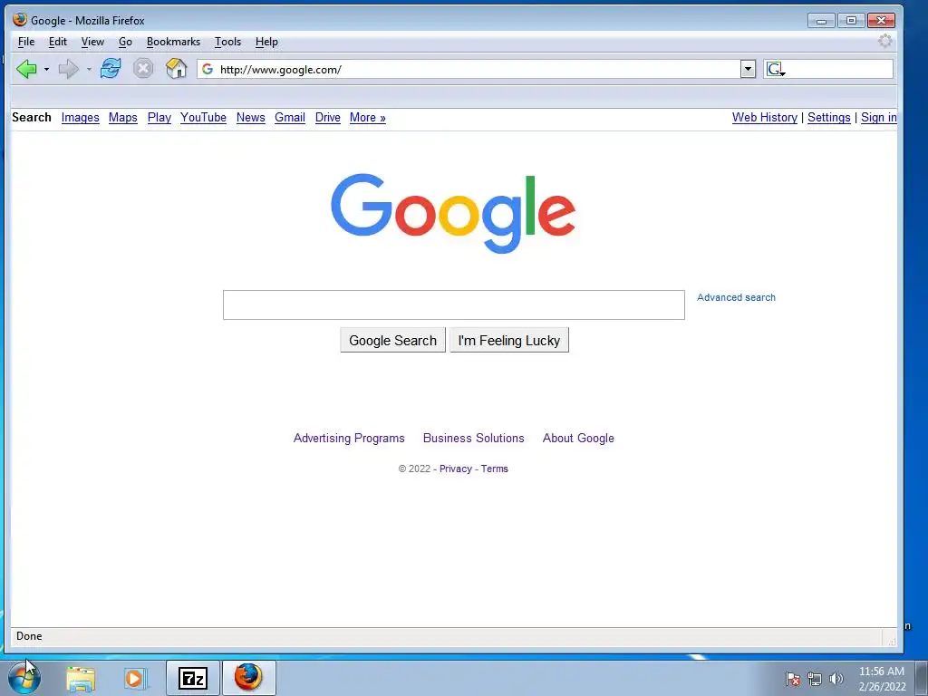This screenshot has height=696, width=928.
Task: Open the View menu
Action: [x=92, y=42]
